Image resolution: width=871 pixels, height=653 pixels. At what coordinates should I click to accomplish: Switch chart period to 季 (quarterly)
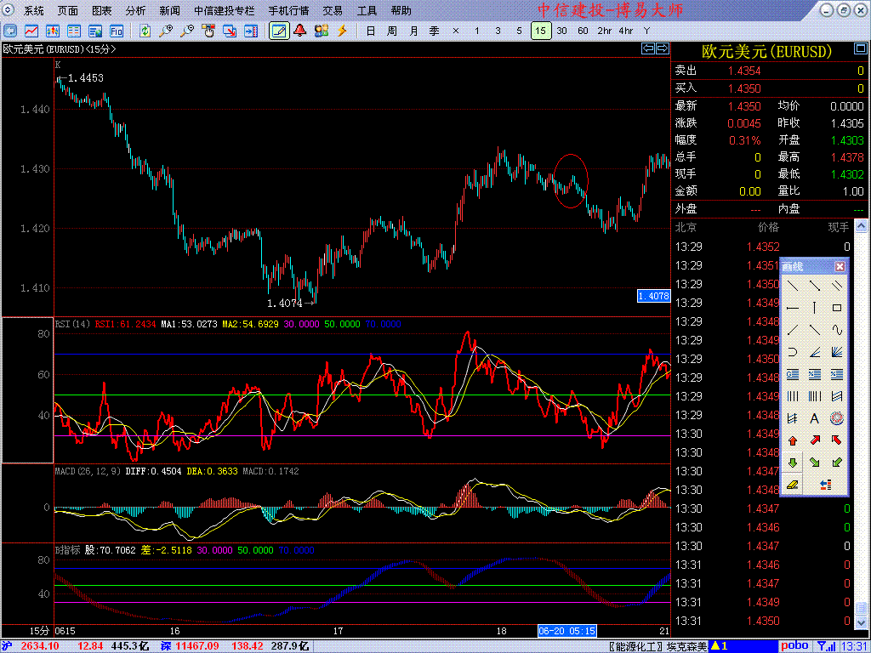435,31
